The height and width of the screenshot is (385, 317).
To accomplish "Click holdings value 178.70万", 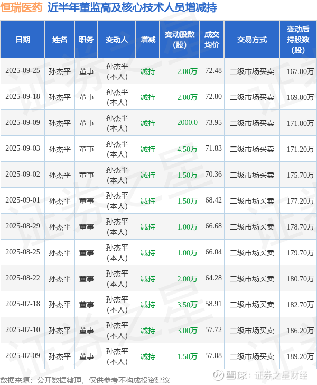I will [300, 227].
